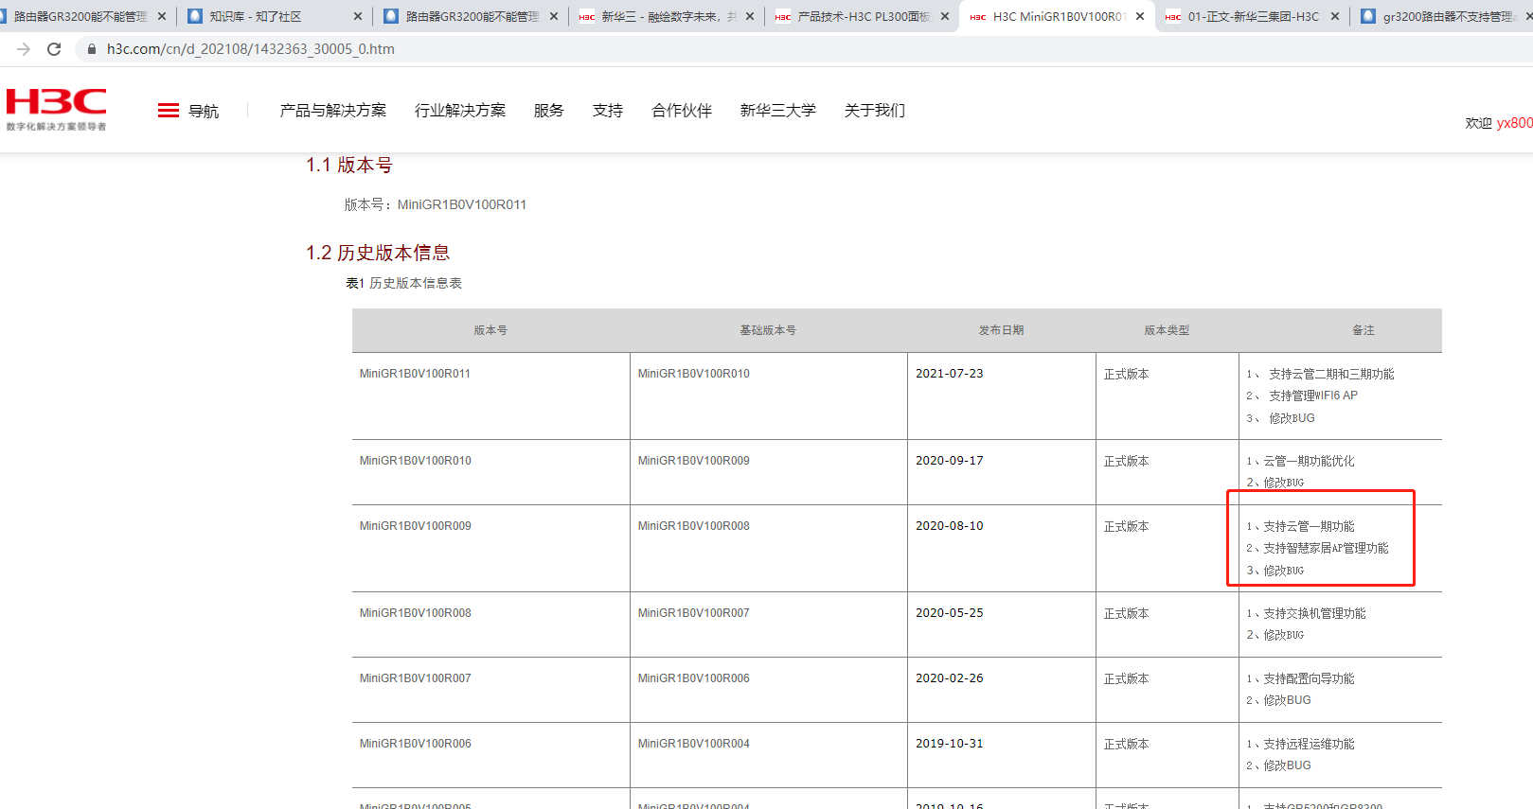Click MiniGR1B0V100R011 in the 版本号 table column
The height and width of the screenshot is (809, 1533).
pos(415,374)
